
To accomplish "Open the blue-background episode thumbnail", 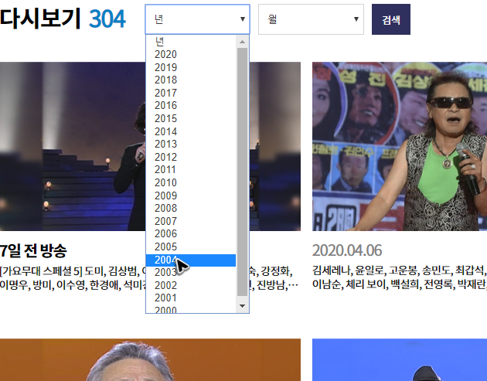I will (400, 360).
